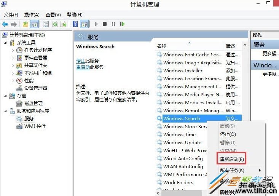Screen dimensions: 279x196
Task: Select Windows Location Framework row
Action: [x=199, y=79]
